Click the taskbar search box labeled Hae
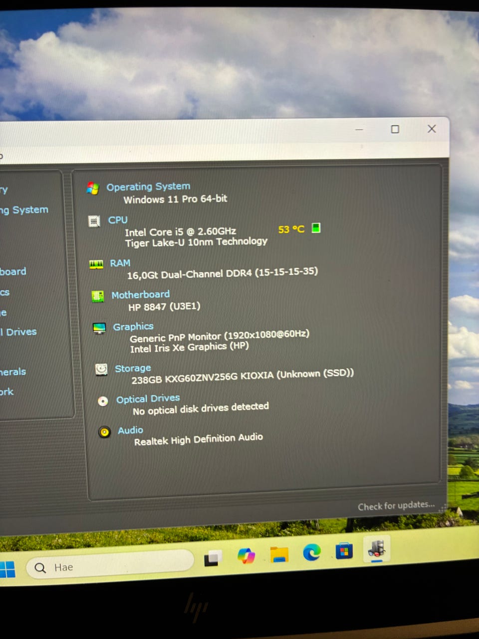The height and width of the screenshot is (639, 479). (110, 565)
